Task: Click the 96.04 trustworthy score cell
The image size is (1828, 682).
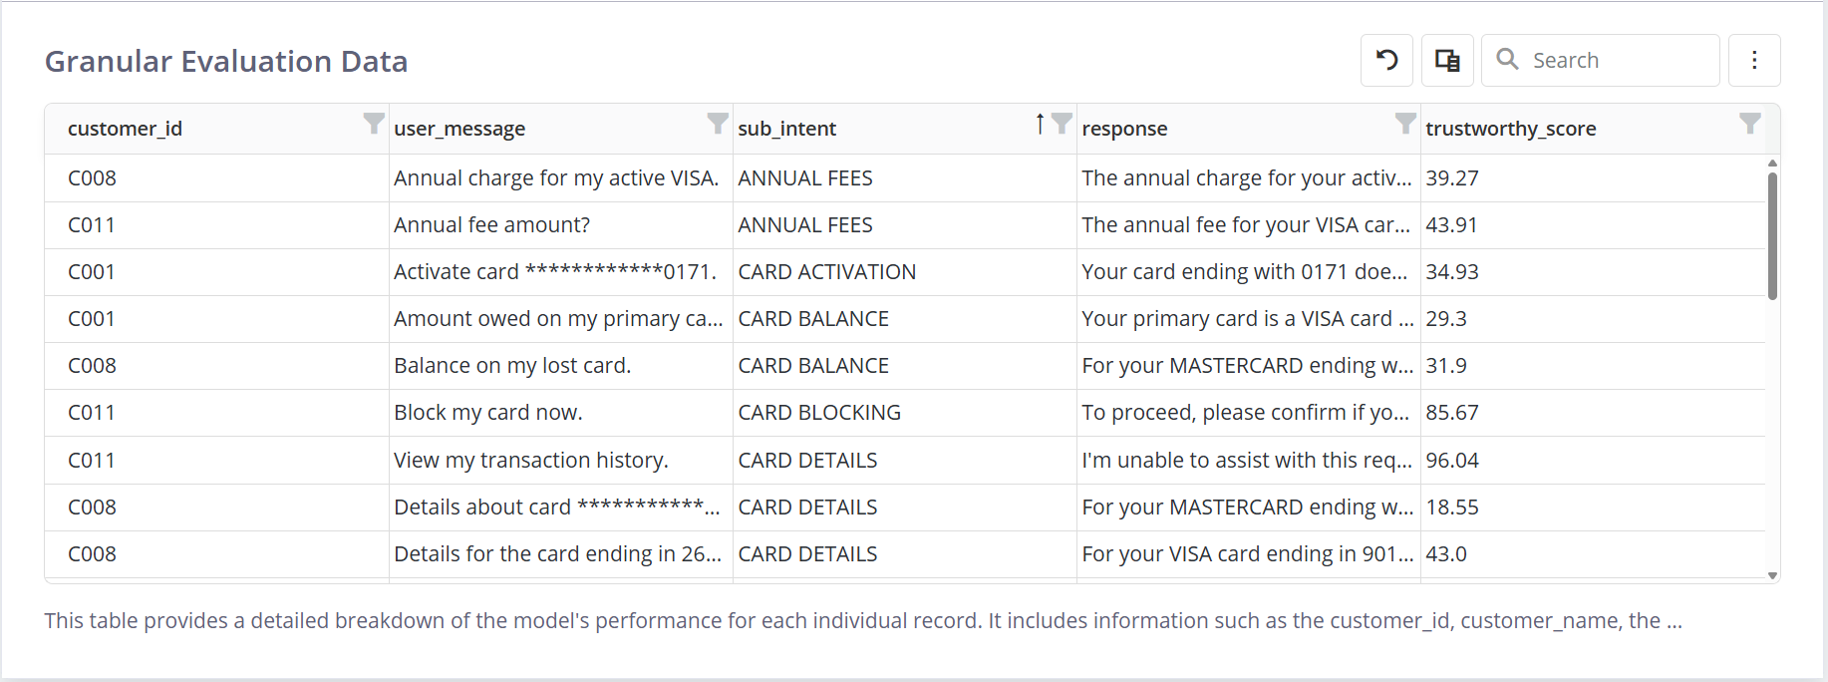Action: coord(1452,460)
